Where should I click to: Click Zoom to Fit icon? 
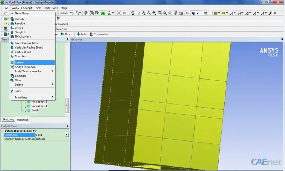154,13
